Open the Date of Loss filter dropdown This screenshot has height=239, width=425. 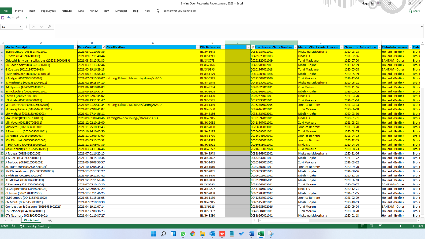click(x=379, y=47)
